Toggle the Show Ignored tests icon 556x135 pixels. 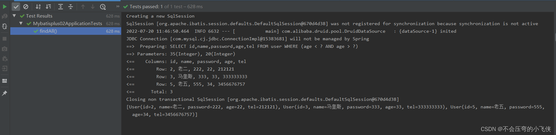(x=26, y=6)
